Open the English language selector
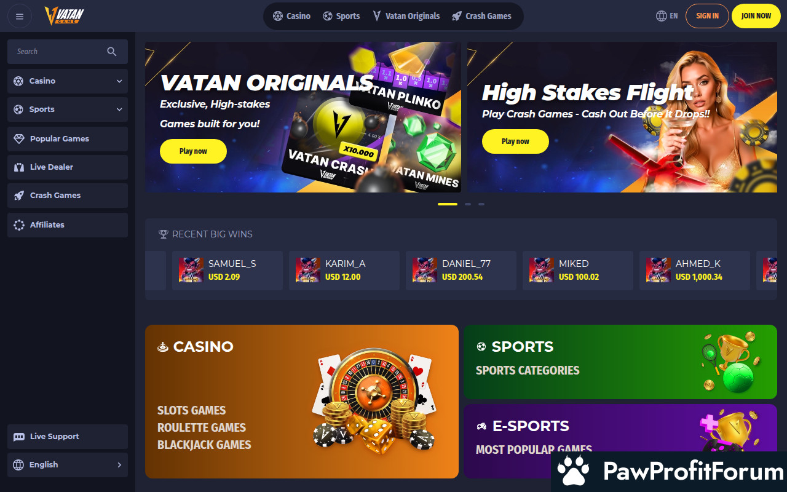 coord(68,465)
